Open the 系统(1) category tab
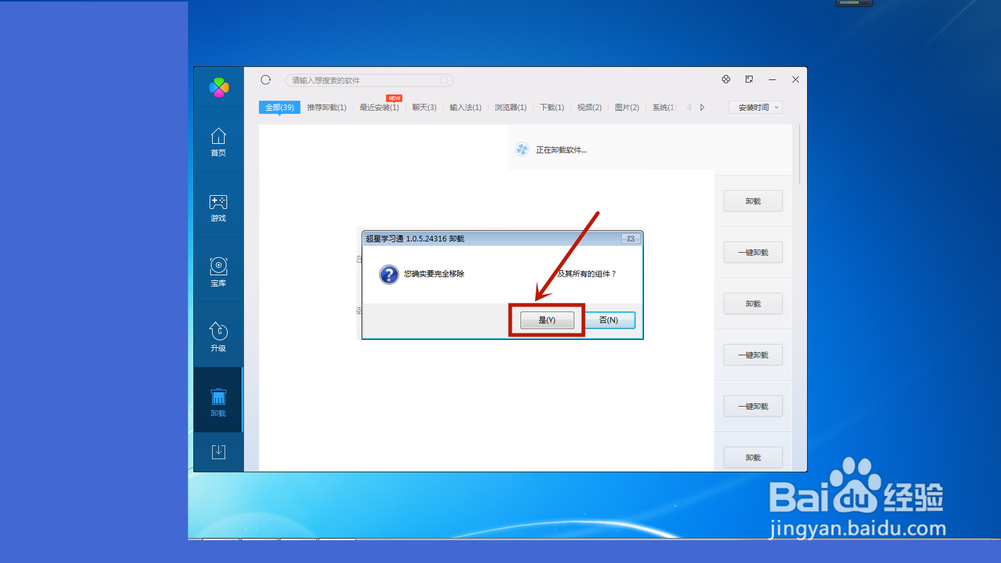 click(664, 108)
